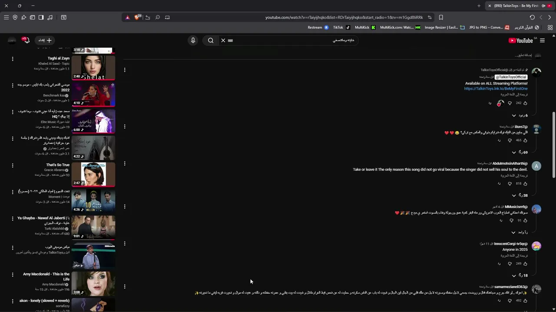The width and height of the screenshot is (556, 312).
Task: Open the JPG to PNG bookmark
Action: 489,27
